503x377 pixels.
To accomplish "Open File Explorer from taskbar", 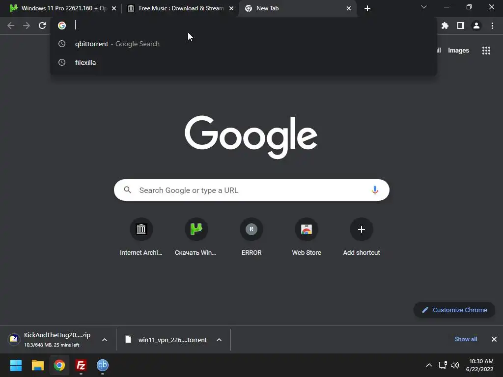I will [37, 365].
